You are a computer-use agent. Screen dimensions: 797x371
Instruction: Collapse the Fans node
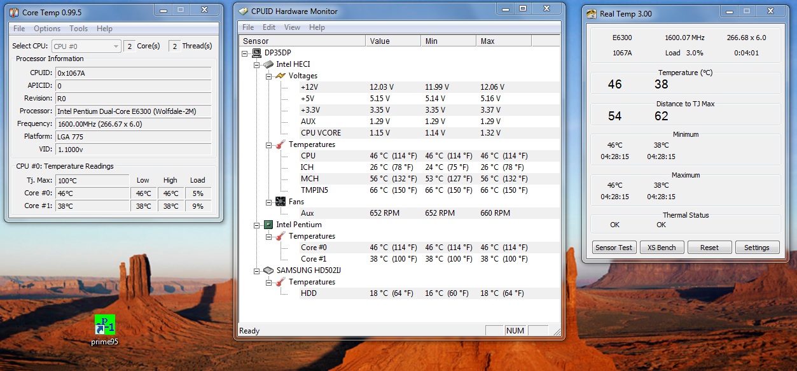click(x=268, y=202)
